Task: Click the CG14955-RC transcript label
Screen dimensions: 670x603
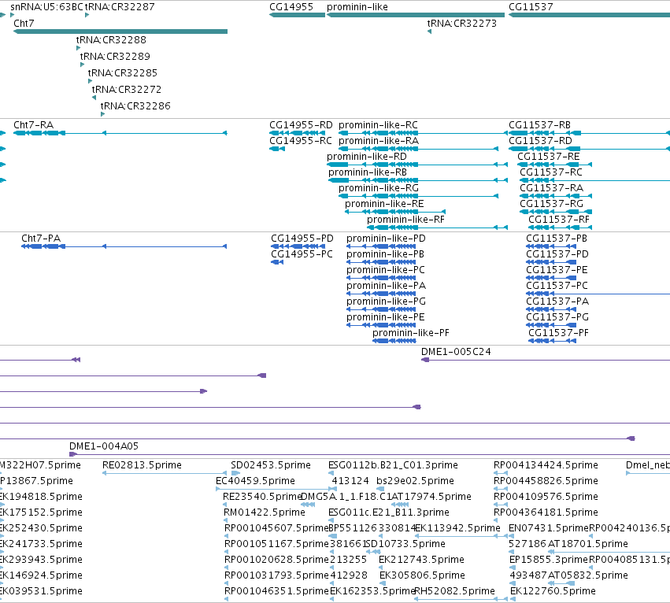Action: point(301,141)
